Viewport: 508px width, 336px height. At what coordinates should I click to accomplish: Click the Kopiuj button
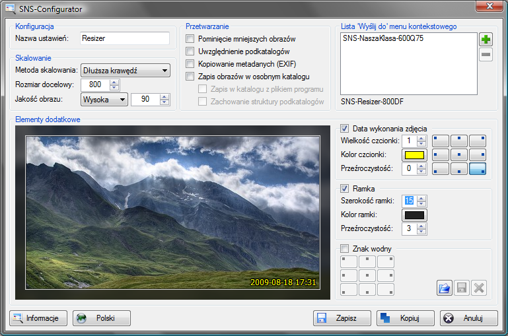(x=406, y=318)
